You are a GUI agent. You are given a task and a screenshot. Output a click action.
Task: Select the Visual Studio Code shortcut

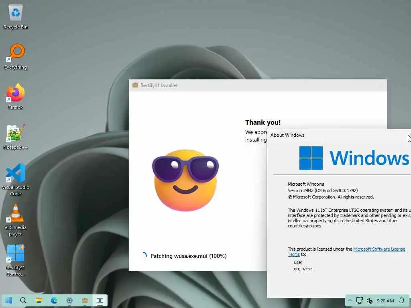pyautogui.click(x=16, y=180)
